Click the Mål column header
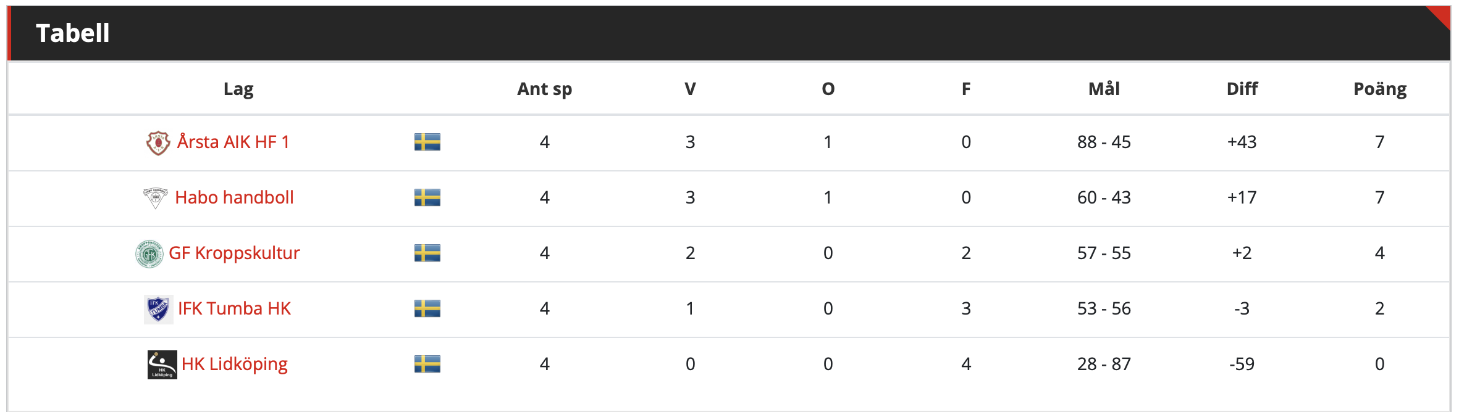 click(1104, 88)
